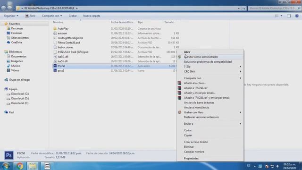The height and width of the screenshot is (170, 302).
Task: Open the Organizar dropdown
Action: point(11,16)
